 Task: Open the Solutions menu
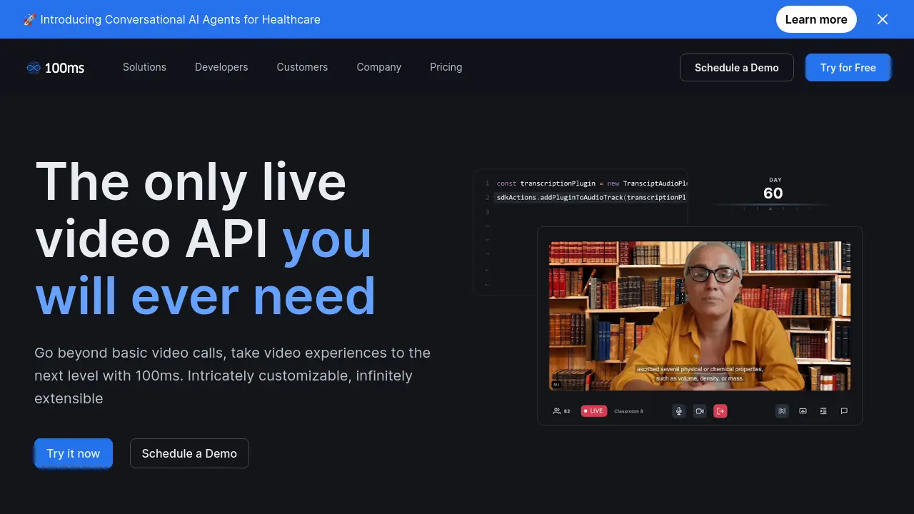[x=144, y=67]
